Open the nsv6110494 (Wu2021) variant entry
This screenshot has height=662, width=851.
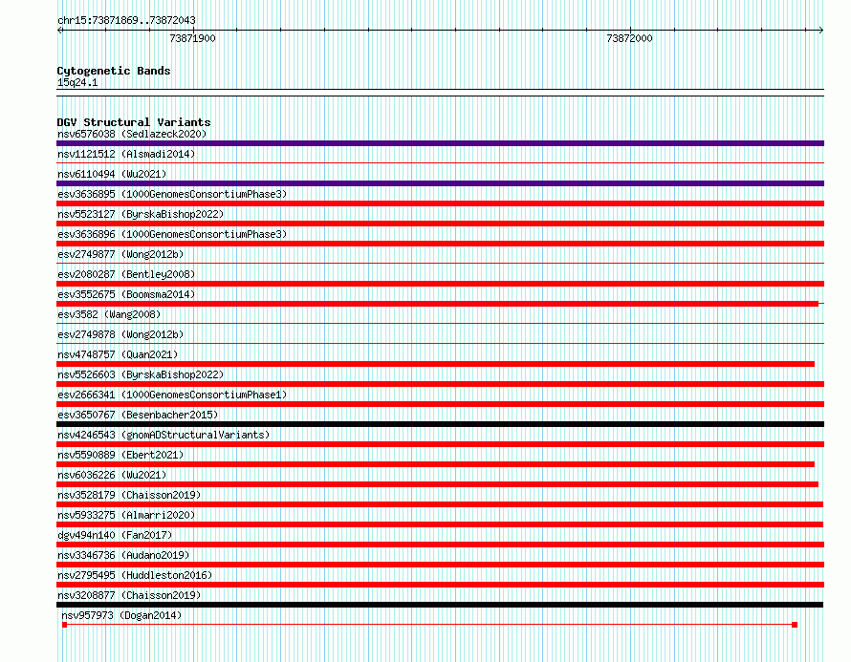tap(112, 174)
